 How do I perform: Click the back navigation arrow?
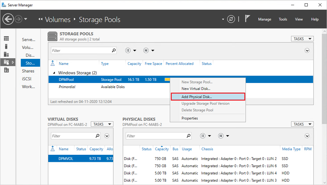click(8, 19)
